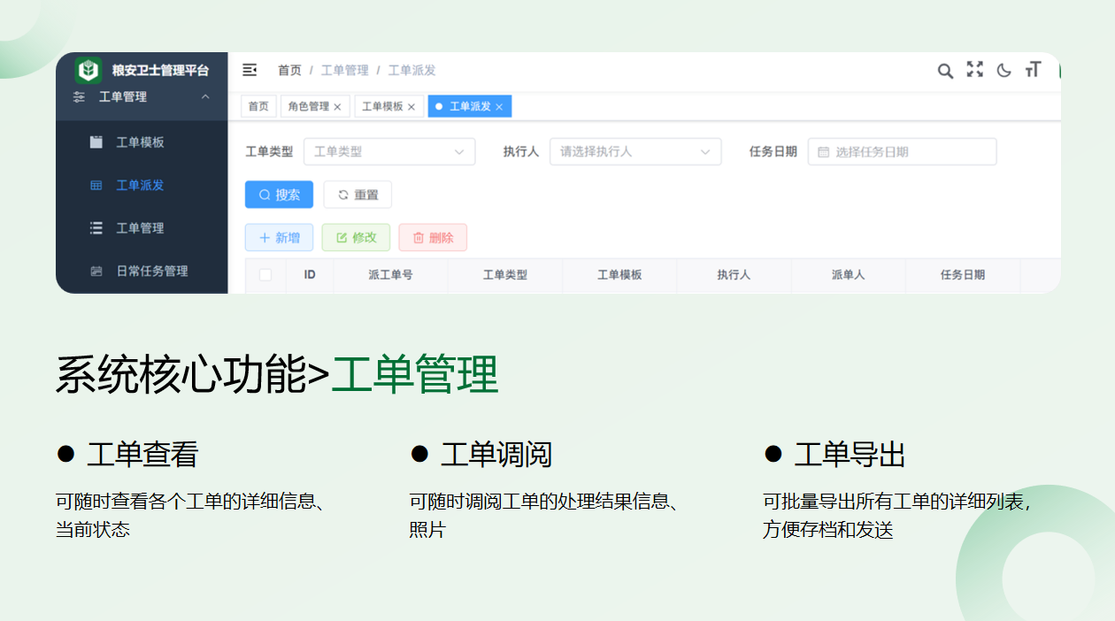Click 工单管理 in the breadcrumb

tap(344, 70)
